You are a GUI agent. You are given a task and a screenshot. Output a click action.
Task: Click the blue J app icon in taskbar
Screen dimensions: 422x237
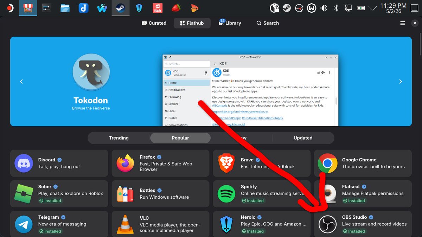tap(83, 8)
